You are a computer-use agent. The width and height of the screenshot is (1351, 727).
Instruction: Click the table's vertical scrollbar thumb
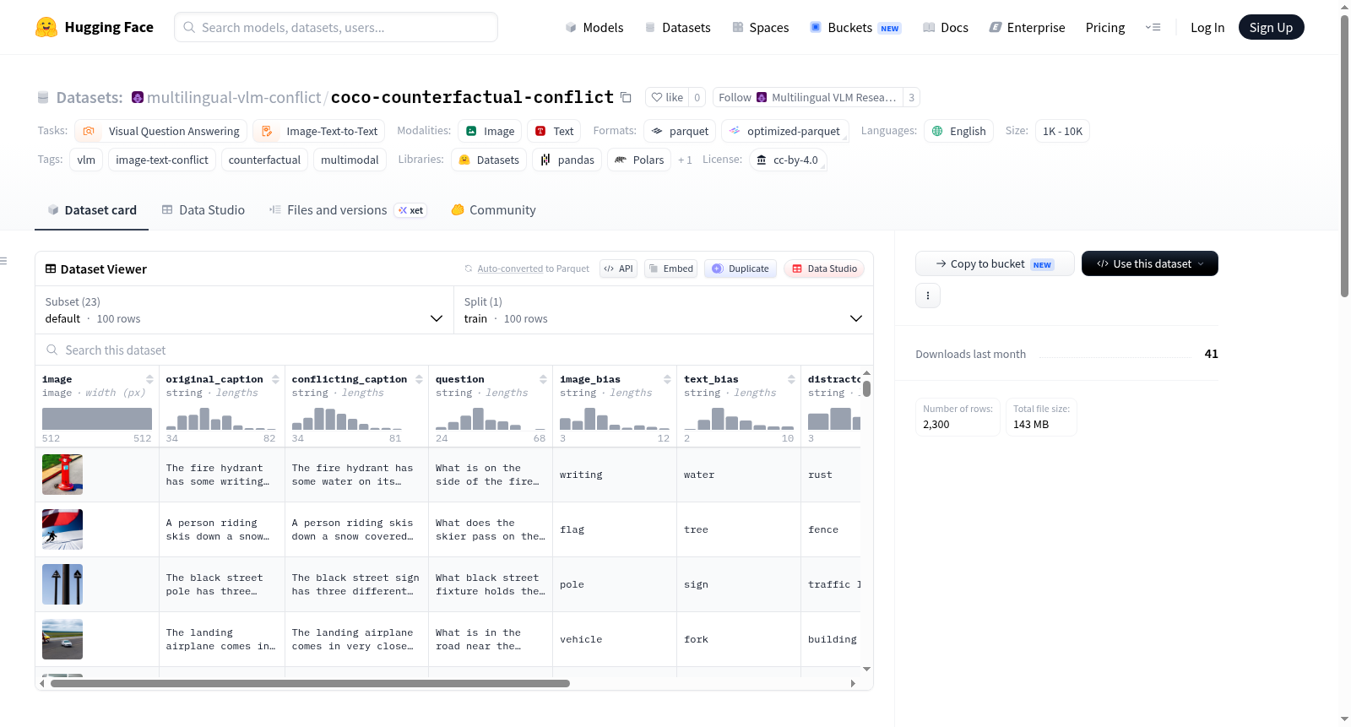point(866,388)
